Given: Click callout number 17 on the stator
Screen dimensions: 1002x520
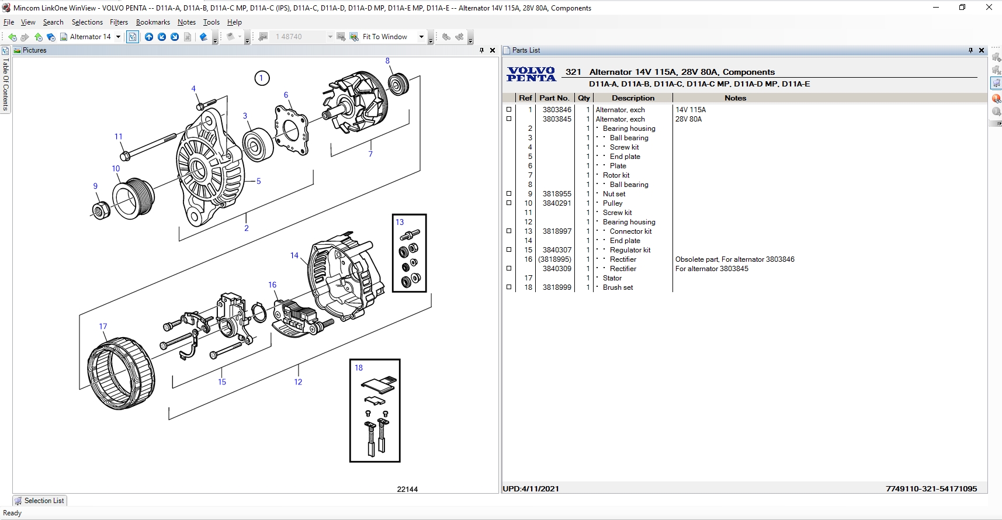Looking at the screenshot, I should [x=103, y=327].
